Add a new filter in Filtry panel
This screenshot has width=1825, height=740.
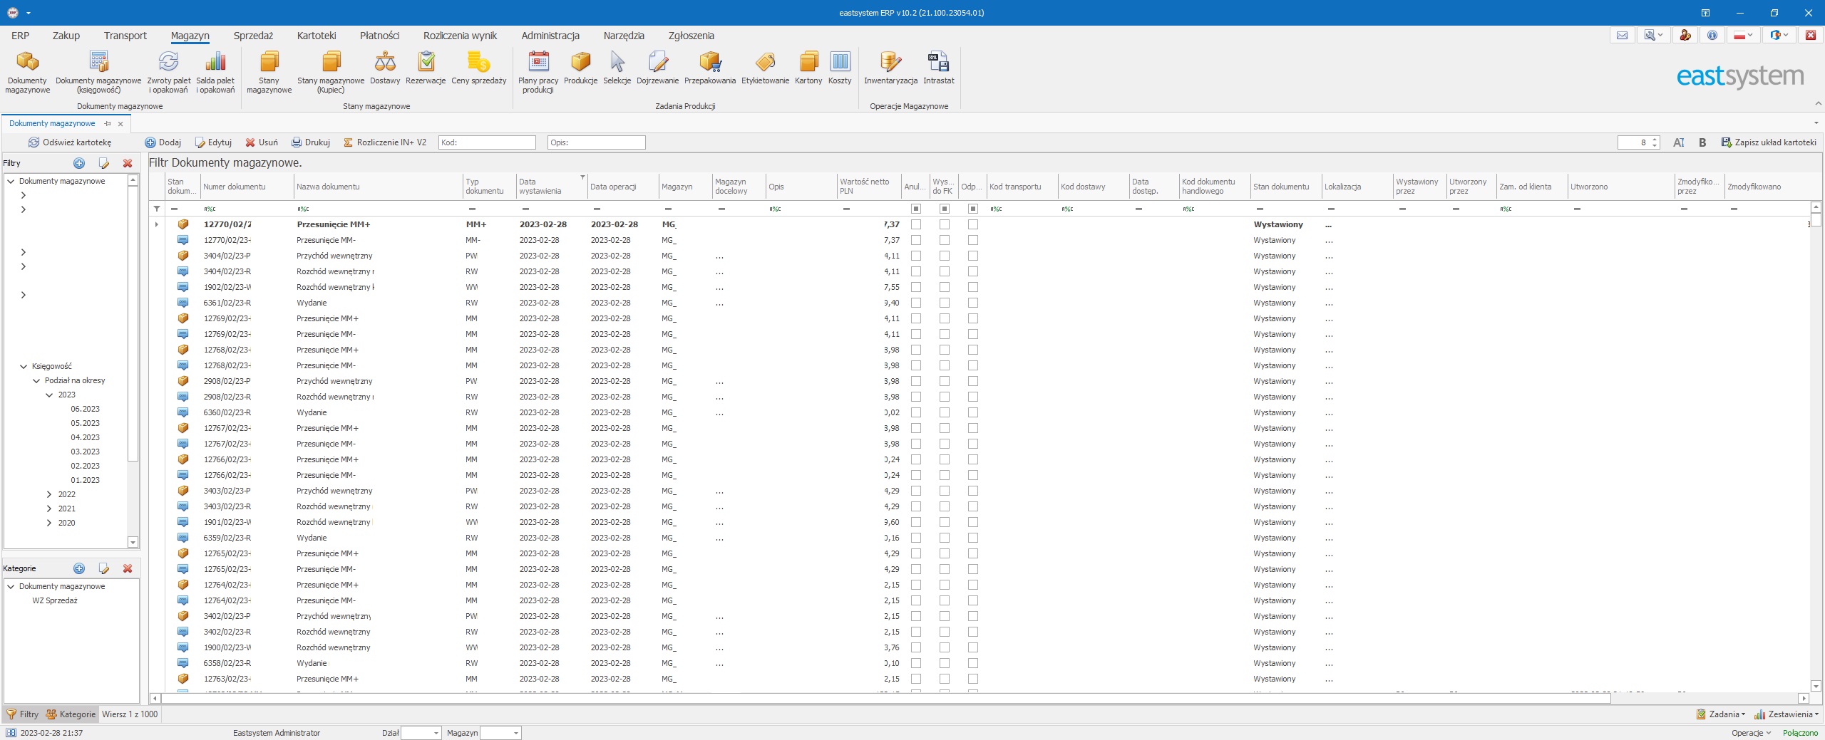tap(79, 163)
